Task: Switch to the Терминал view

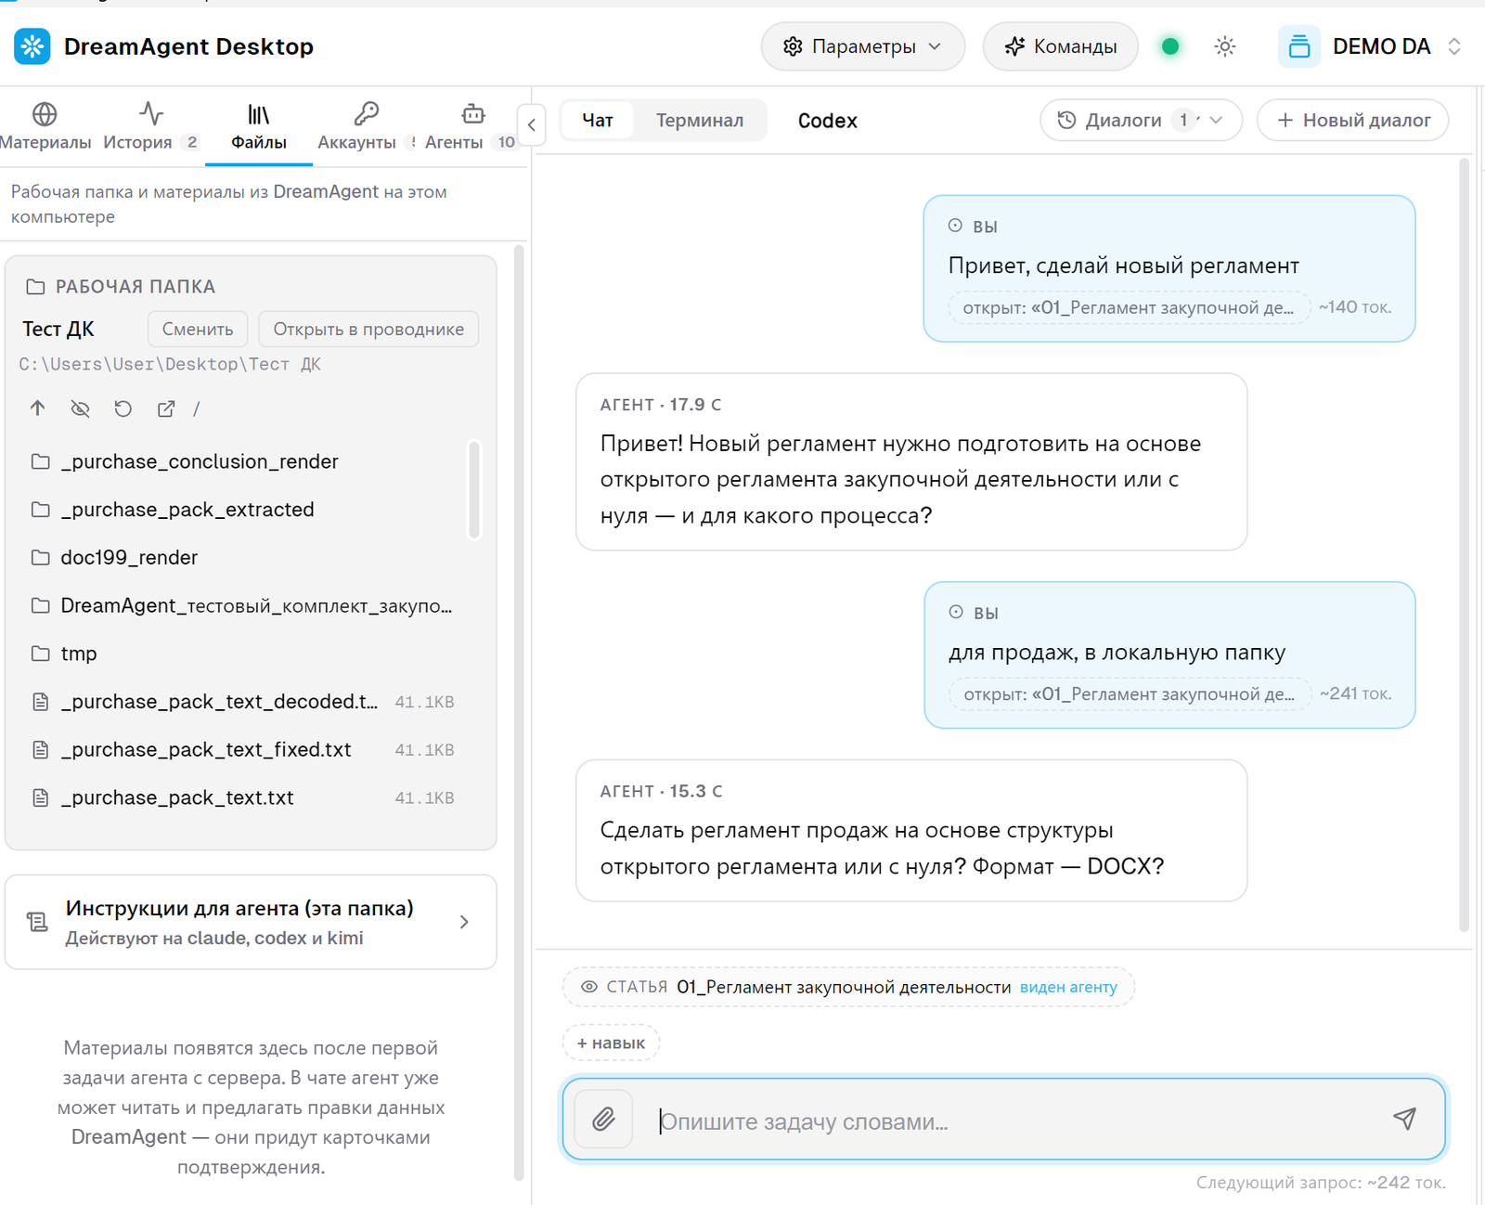Action: point(700,121)
